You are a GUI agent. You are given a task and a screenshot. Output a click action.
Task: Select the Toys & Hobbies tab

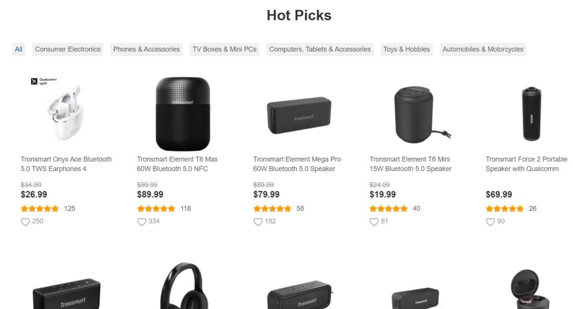406,49
